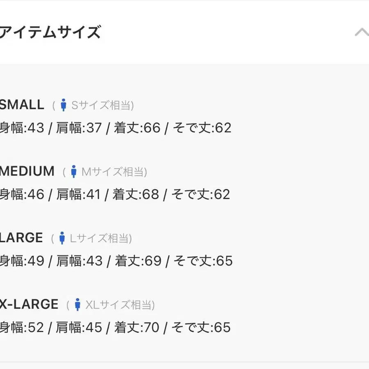Collapse the アイテムサイズ section chevron

pos(362,32)
